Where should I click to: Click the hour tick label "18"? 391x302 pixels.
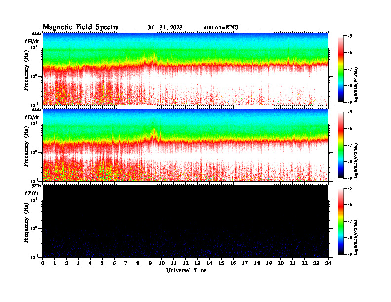[x=257, y=264]
